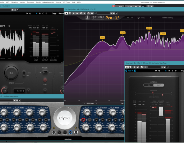The width and height of the screenshot is (184, 143).
Task: Bypass the Pro-Q 3 effect
Action: coord(70,13)
